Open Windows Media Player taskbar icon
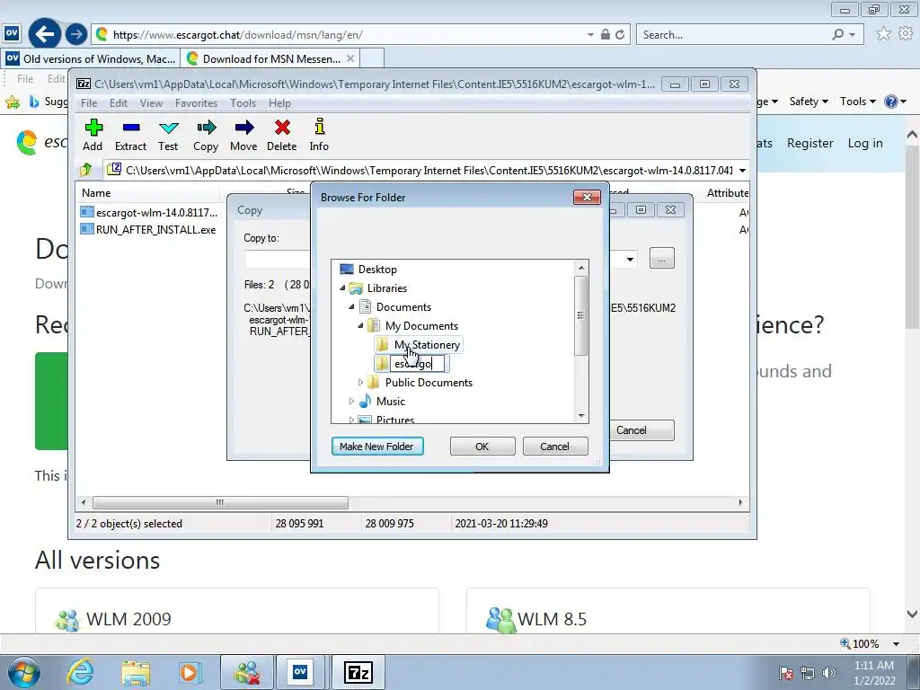 click(x=190, y=672)
